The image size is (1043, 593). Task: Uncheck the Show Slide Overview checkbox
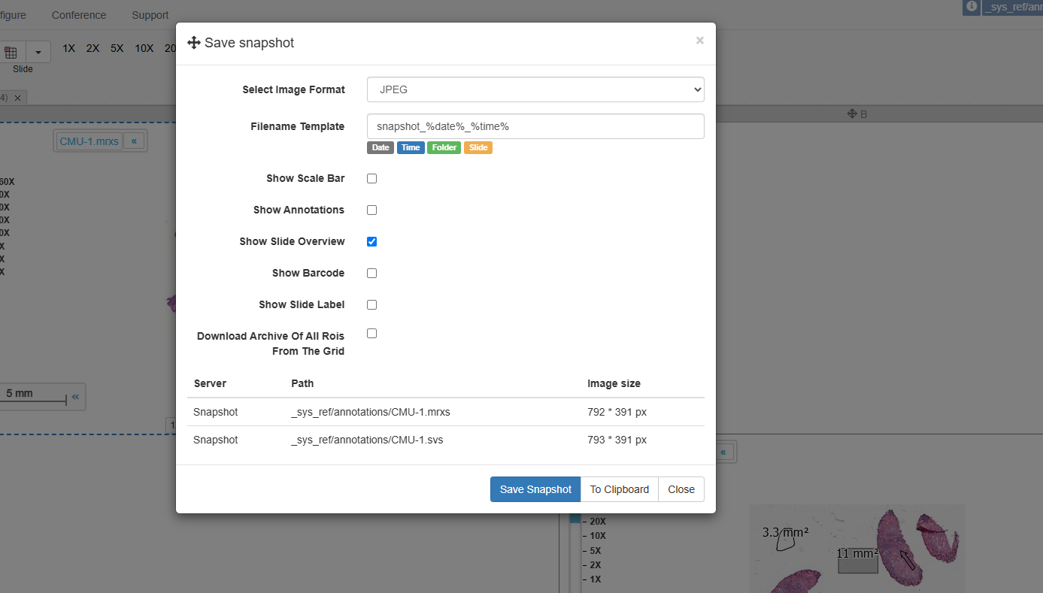[371, 242]
